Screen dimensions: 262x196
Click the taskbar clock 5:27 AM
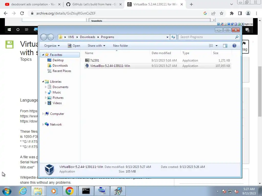[x=249, y=189]
